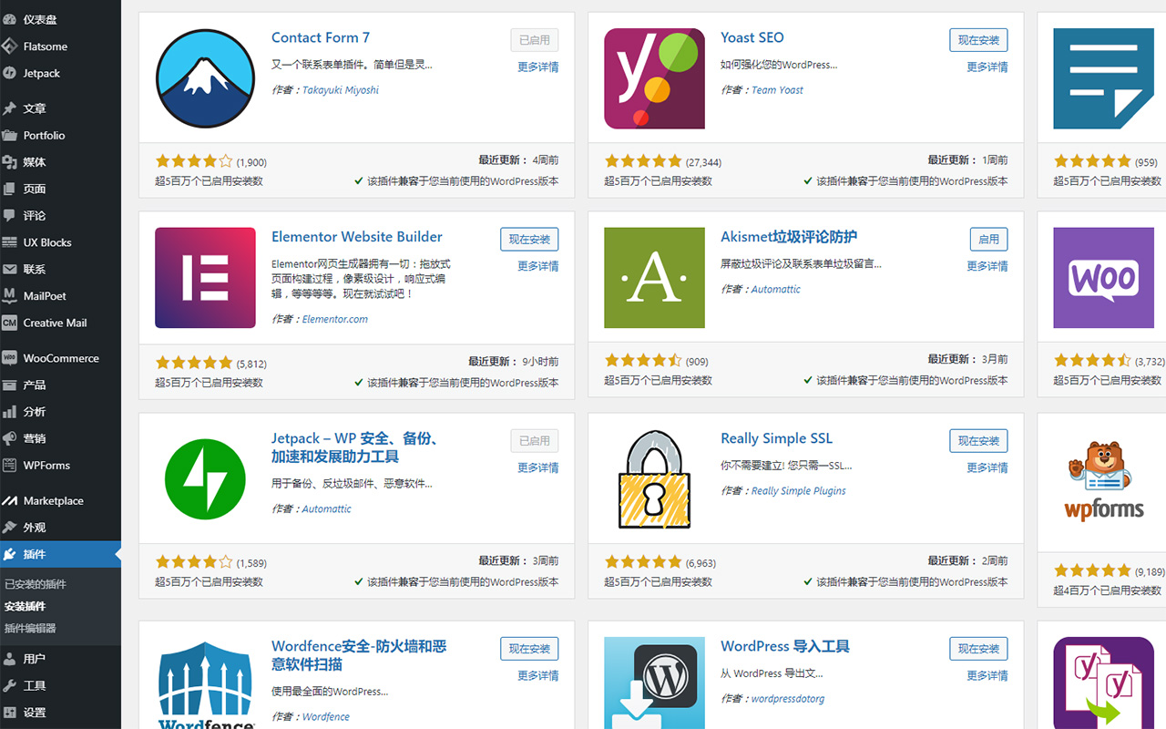Click the Marketplace slash icon
This screenshot has height=729, width=1166.
9,501
